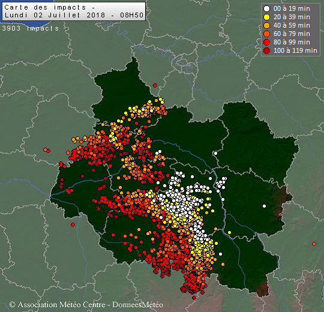324x312 pixels.
Task: Click the red 80 à 99 min legend swatch
Action: (267, 43)
